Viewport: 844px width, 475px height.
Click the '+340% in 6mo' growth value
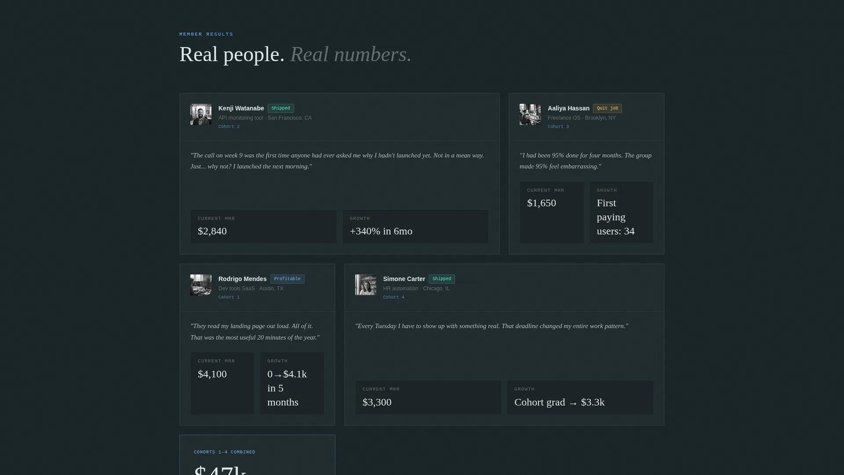[x=381, y=231]
